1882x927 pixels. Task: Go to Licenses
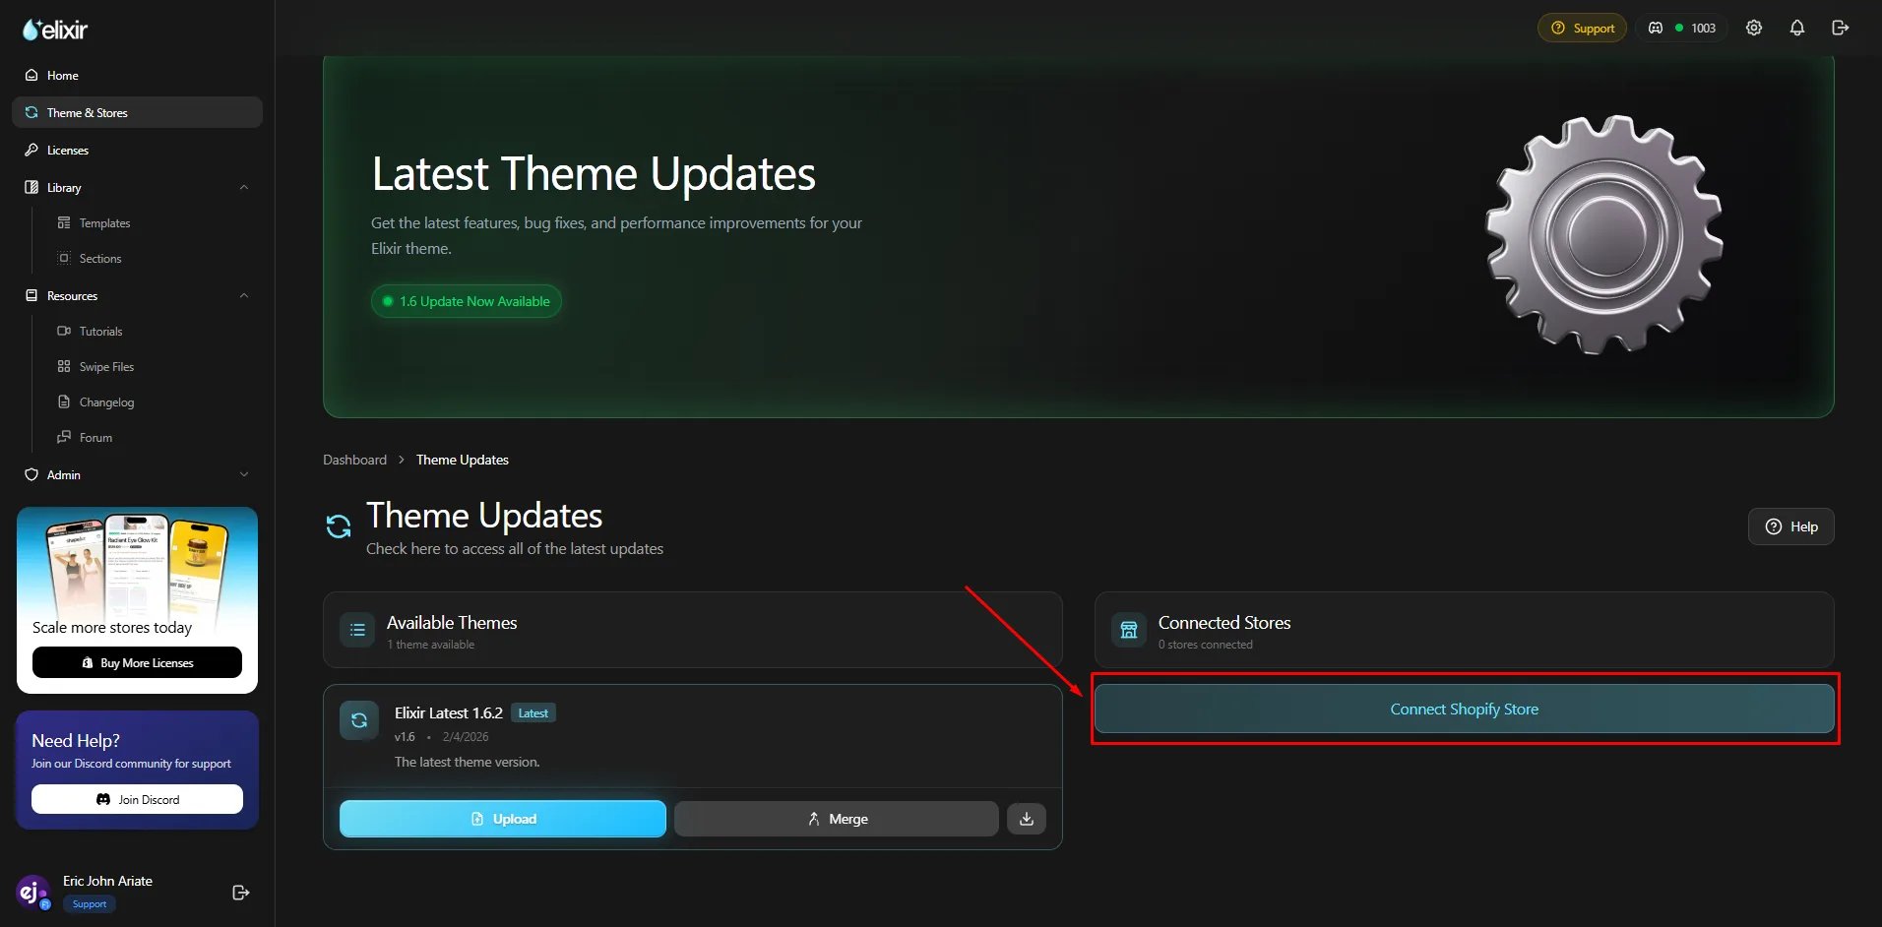(137, 150)
